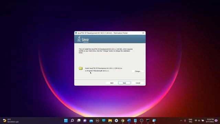Viewport: 220px width, 124px height.
Task: Open Microsoft Word from taskbar
Action: tap(129, 121)
